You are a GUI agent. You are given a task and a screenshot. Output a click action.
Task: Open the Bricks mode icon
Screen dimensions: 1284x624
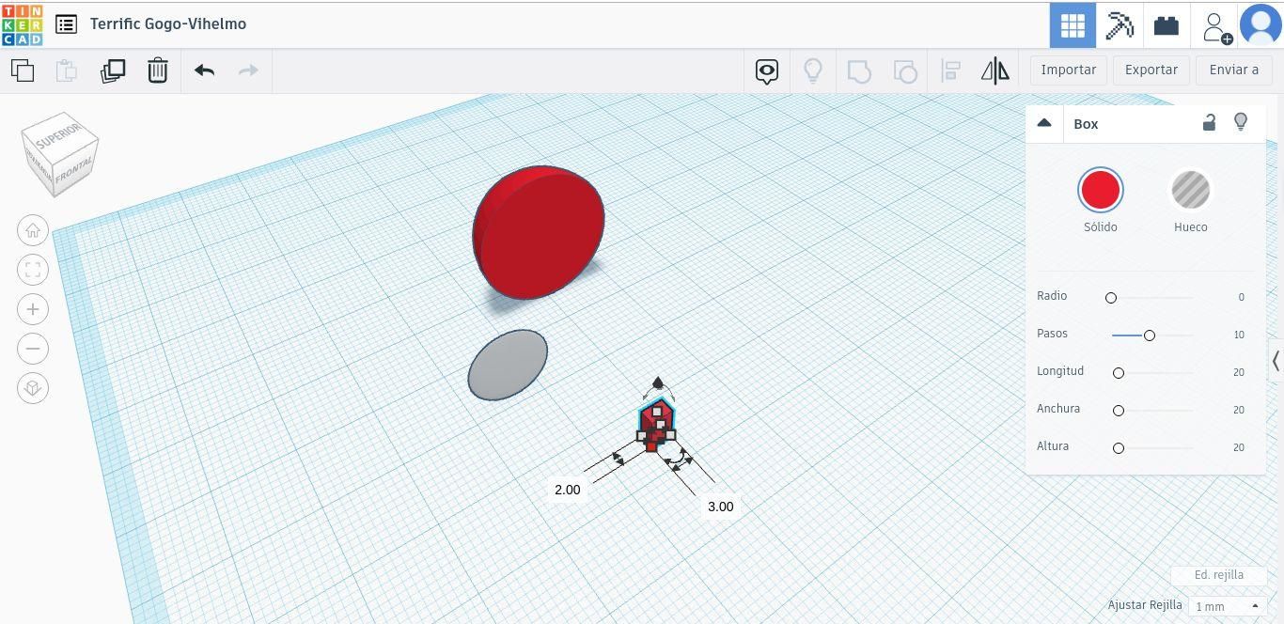[x=1167, y=25]
